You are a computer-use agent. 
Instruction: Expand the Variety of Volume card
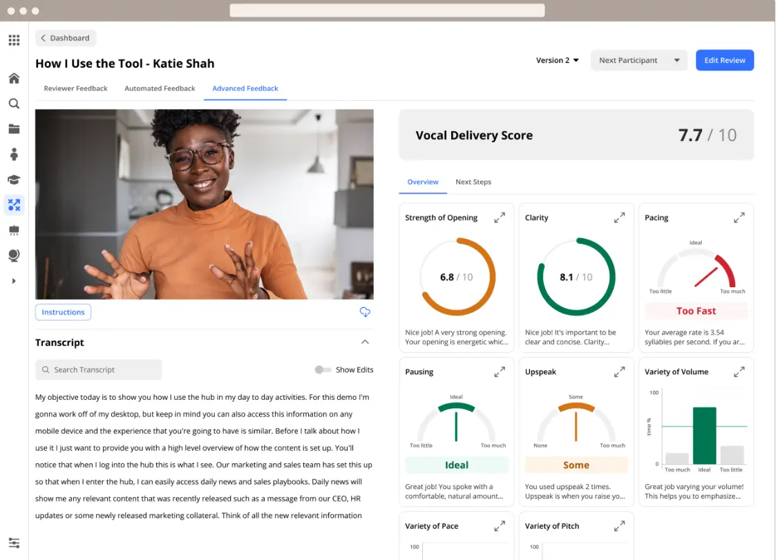(739, 372)
